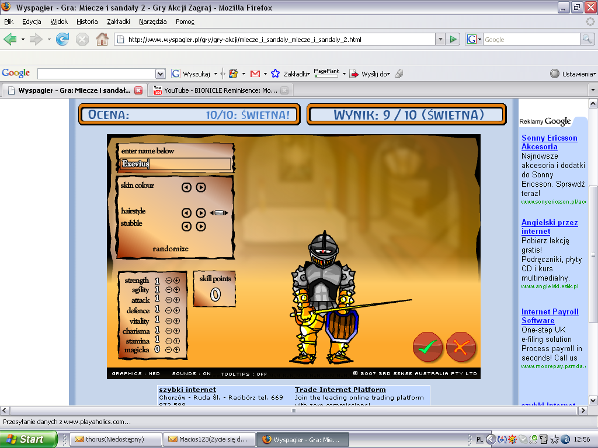The height and width of the screenshot is (448, 598).
Task: Click the randomize button
Action: point(171,249)
